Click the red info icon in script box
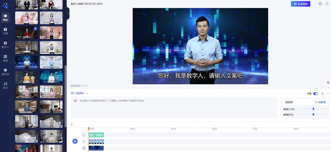Image resolution: width=331 pixels, height=152 pixels. click(x=75, y=101)
